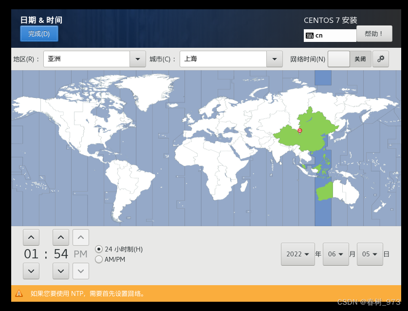408x311 pixels.
Task: Click the red location pin on map
Action: [300, 131]
